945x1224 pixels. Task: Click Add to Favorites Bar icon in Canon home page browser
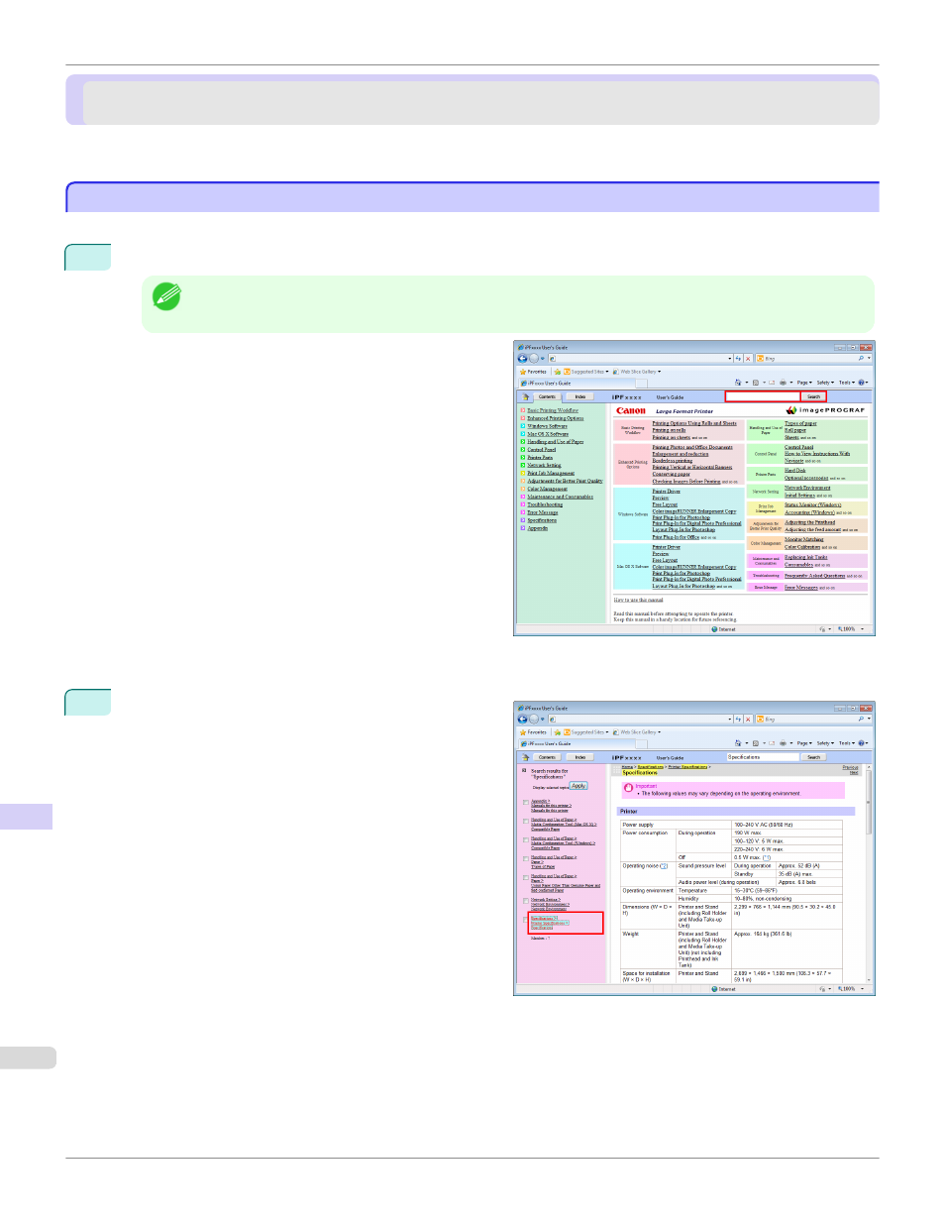click(558, 372)
